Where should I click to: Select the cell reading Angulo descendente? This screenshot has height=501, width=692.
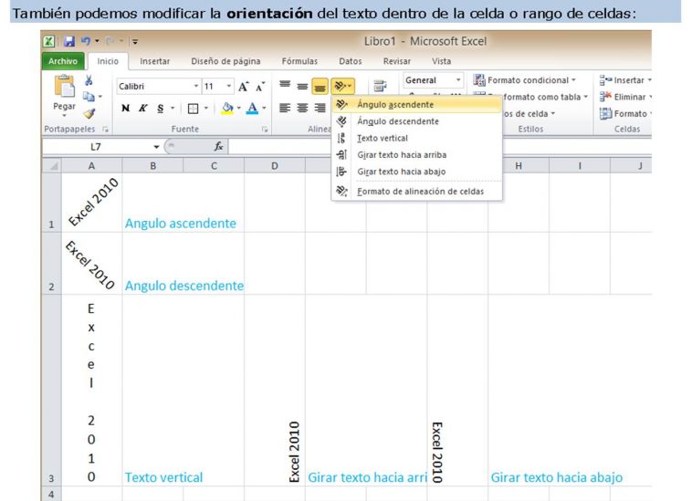point(152,264)
